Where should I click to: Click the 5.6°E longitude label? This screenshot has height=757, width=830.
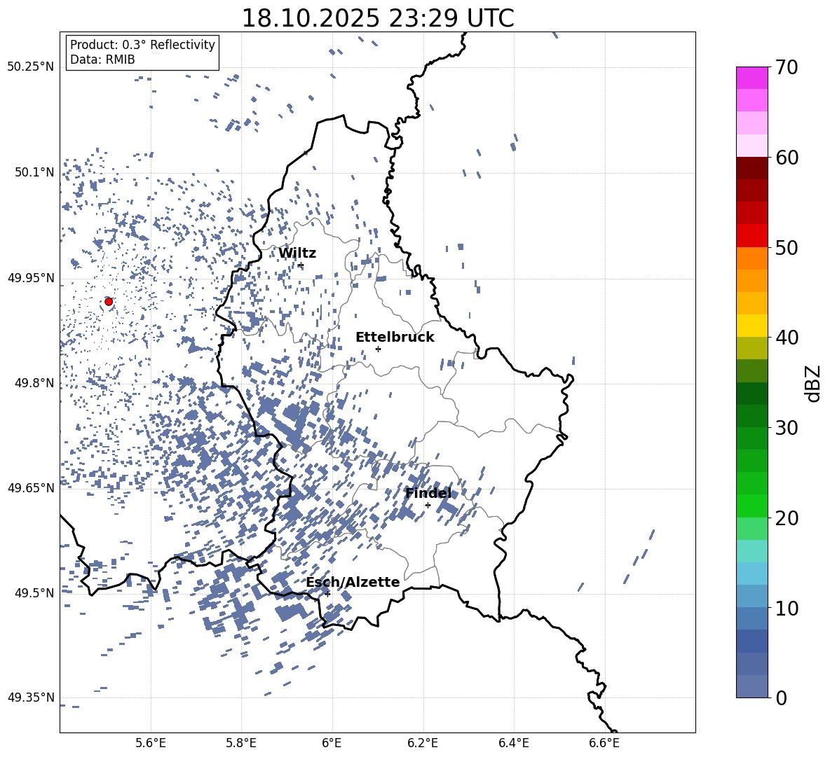tap(150, 743)
